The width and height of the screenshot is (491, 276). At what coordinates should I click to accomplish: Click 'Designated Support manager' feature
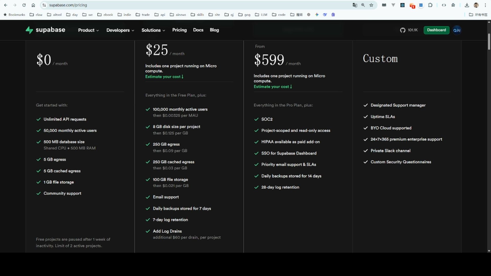(398, 105)
